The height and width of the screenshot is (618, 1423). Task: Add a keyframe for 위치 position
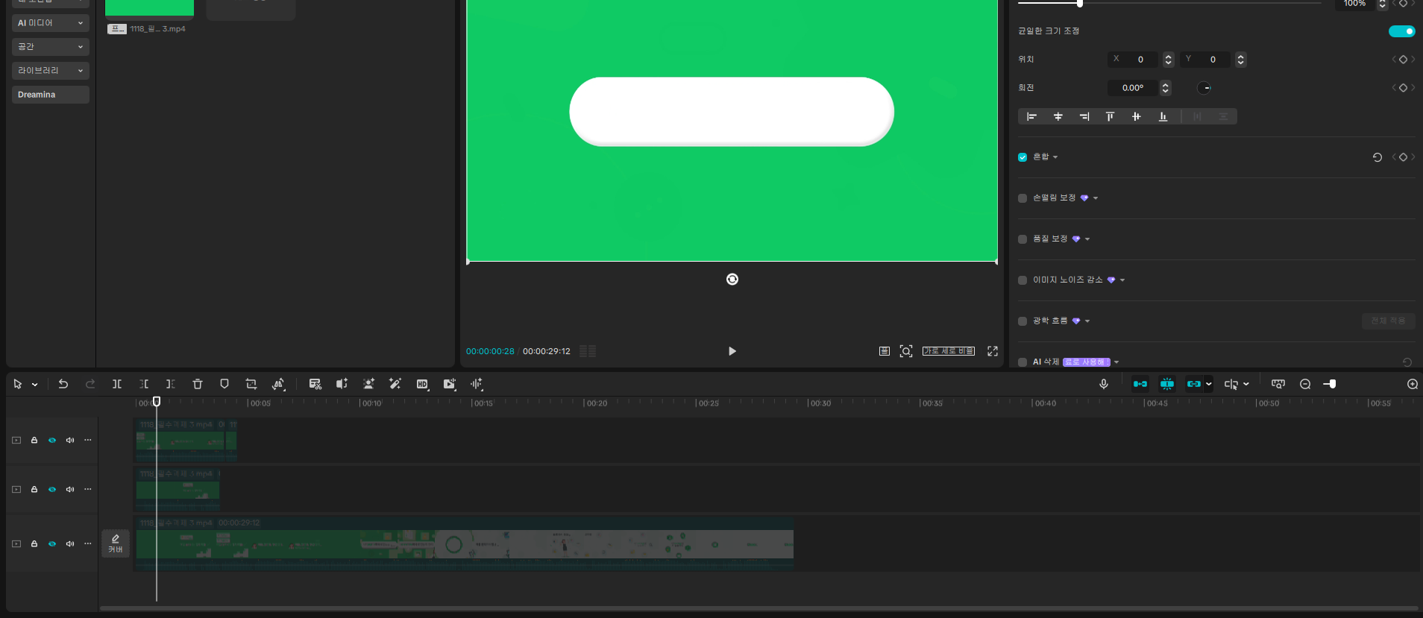coord(1403,60)
